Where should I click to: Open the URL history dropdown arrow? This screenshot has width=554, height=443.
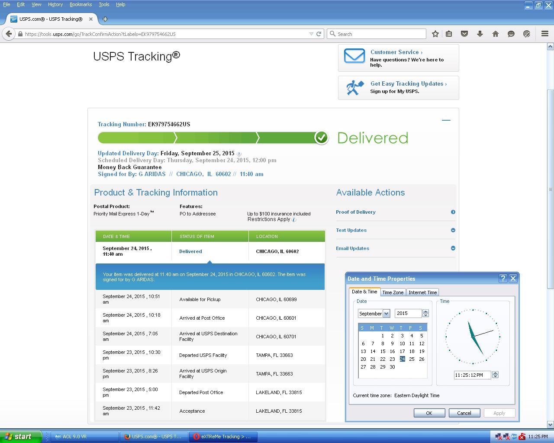[311, 34]
